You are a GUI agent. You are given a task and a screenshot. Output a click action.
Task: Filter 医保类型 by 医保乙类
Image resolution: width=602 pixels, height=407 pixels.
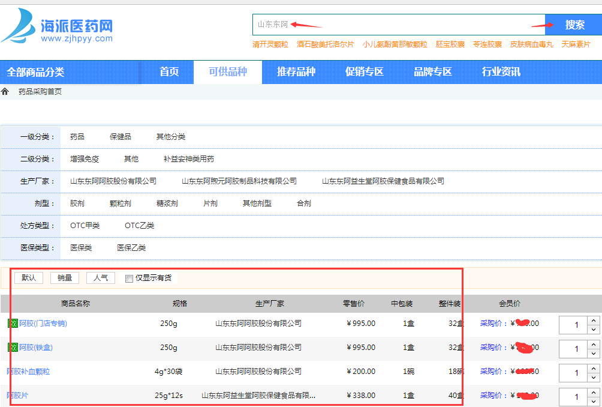coord(131,248)
